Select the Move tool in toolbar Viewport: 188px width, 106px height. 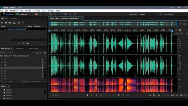(x=46, y=14)
